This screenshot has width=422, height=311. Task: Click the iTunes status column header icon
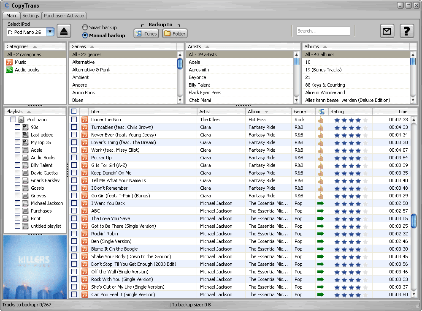[x=321, y=112]
